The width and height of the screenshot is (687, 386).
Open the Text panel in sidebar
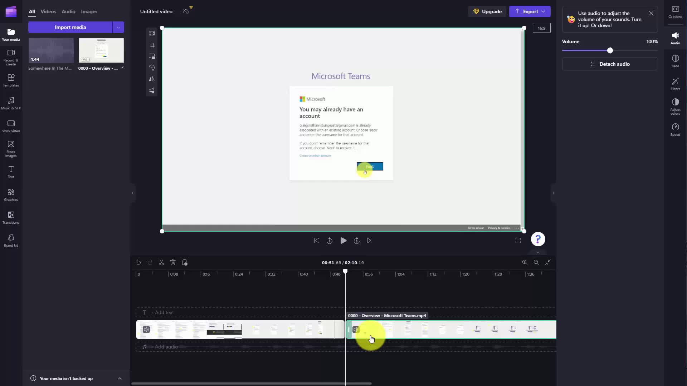click(x=11, y=172)
